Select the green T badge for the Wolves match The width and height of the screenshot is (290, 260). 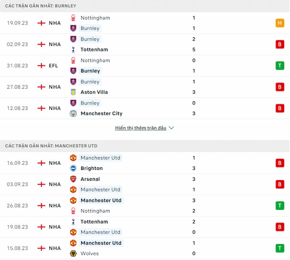tap(279, 248)
